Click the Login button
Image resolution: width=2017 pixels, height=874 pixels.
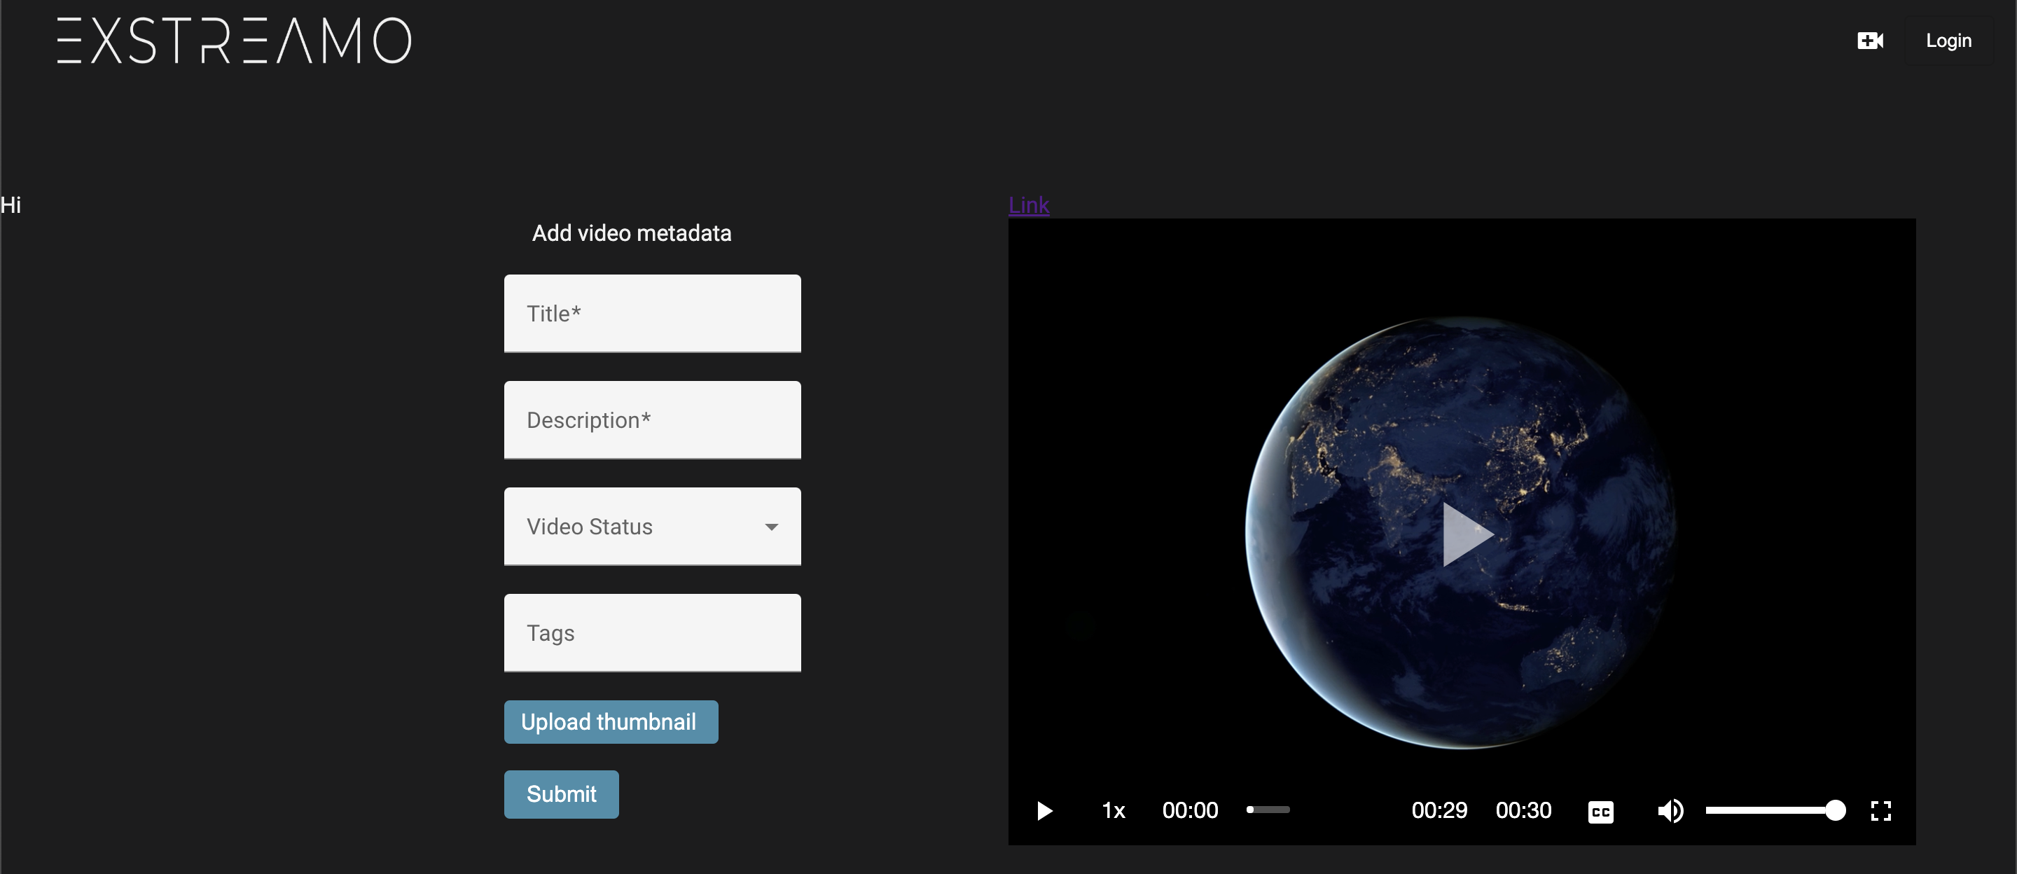click(1948, 41)
